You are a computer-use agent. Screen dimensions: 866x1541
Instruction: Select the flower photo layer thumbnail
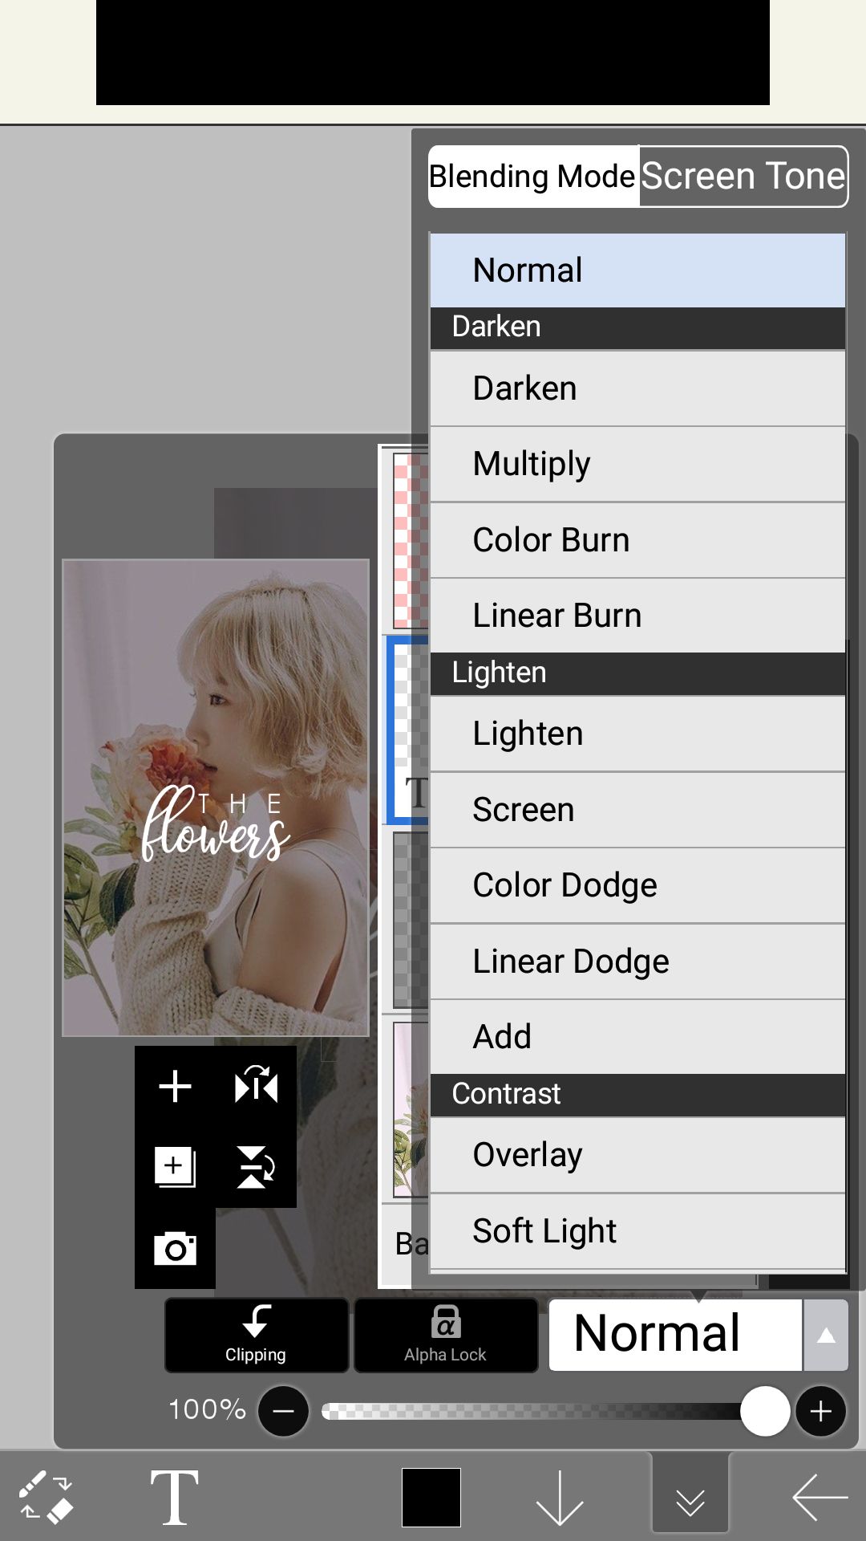tap(411, 1109)
